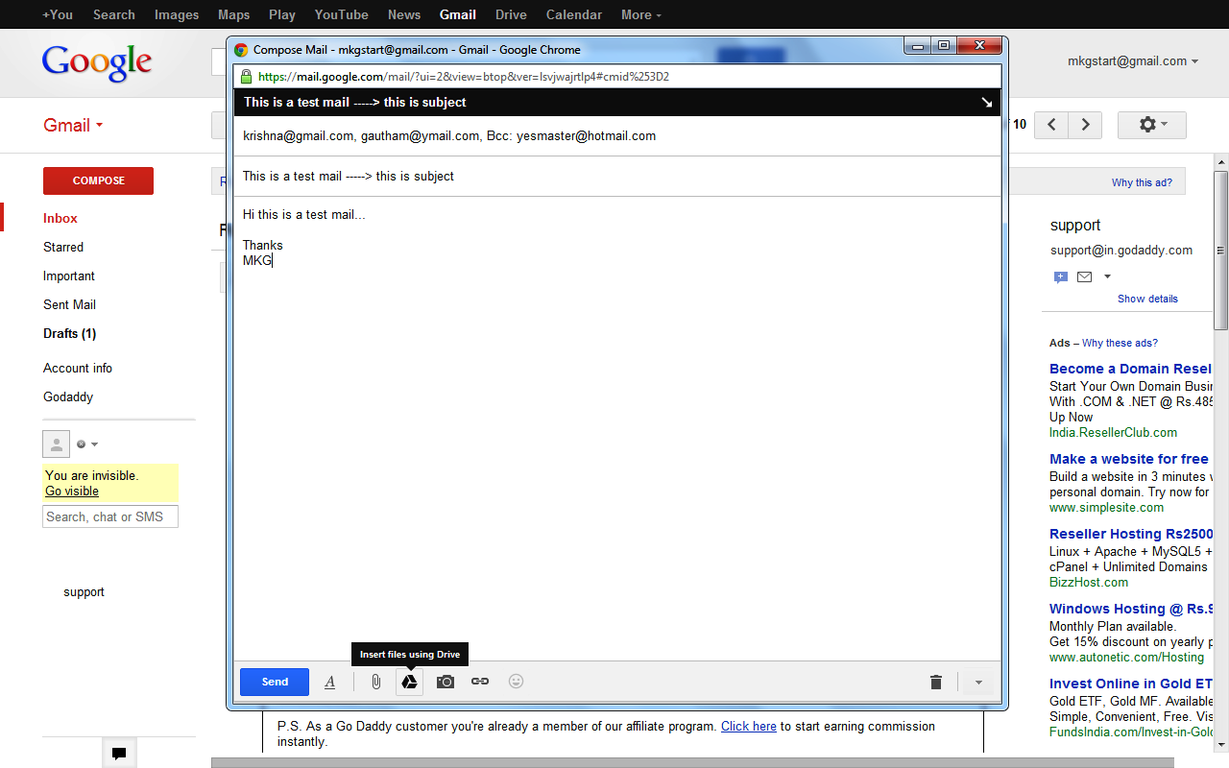Image resolution: width=1229 pixels, height=768 pixels.
Task: Insert a hyperlink into the email
Action: pyautogui.click(x=479, y=682)
